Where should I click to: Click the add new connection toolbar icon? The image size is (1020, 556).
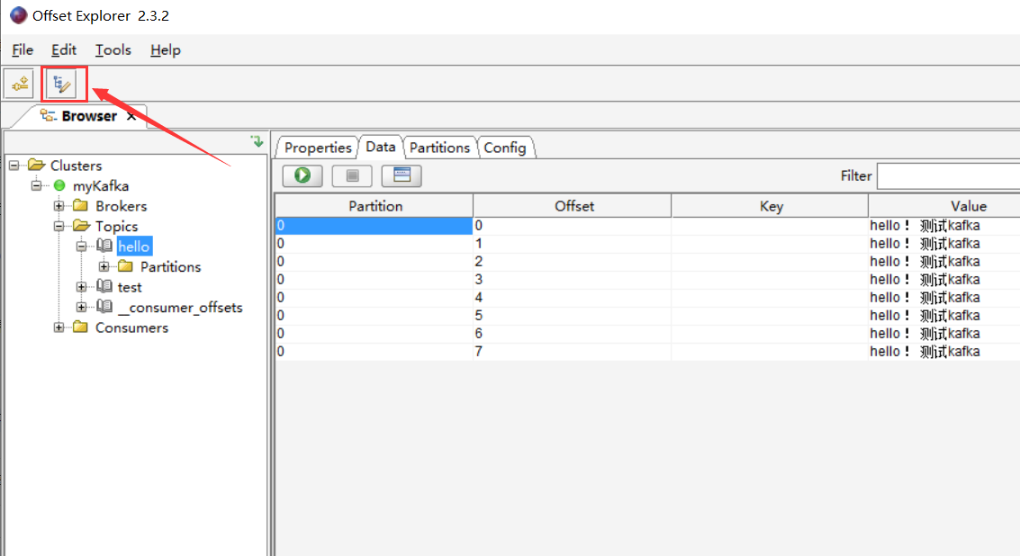click(x=20, y=84)
